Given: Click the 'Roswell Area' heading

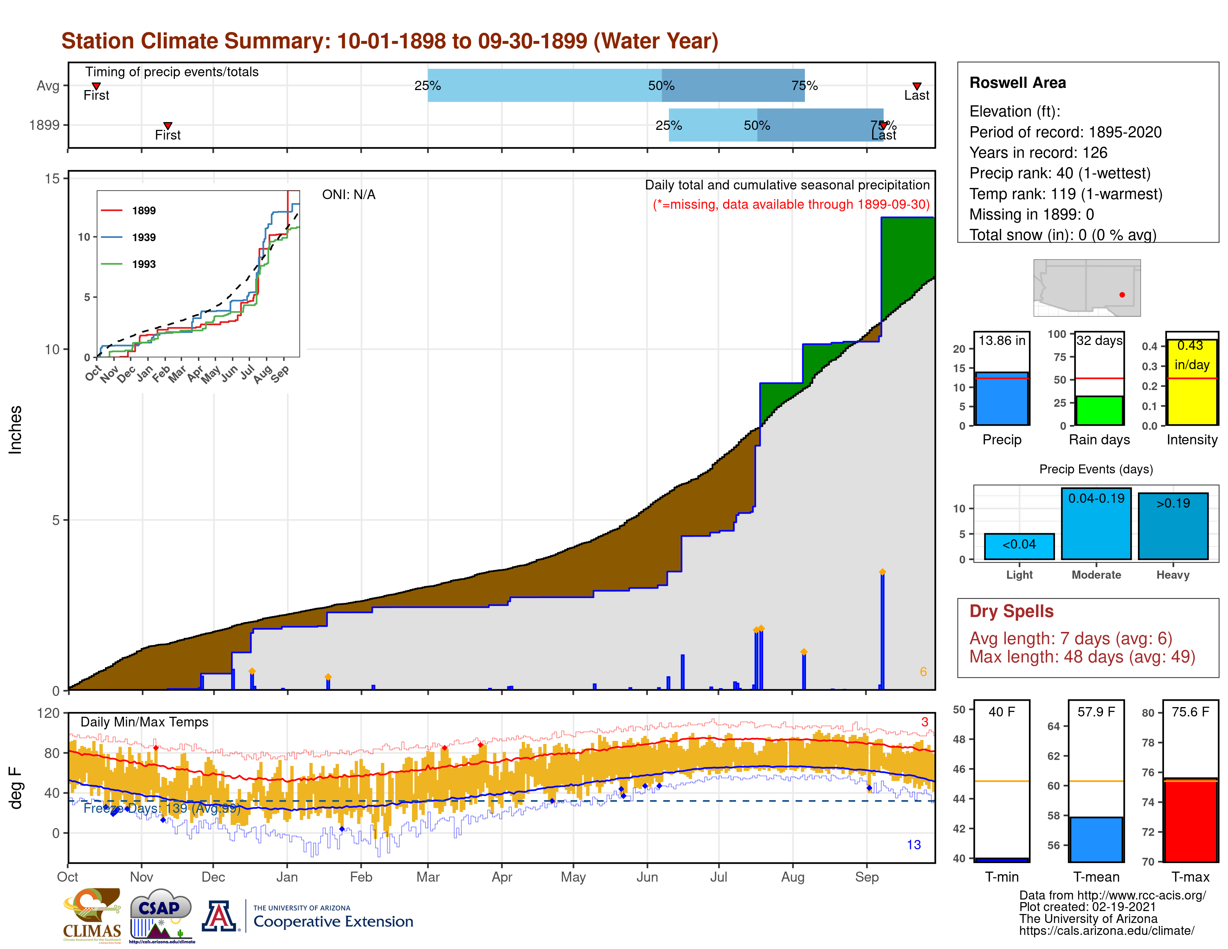Looking at the screenshot, I should point(1018,83).
